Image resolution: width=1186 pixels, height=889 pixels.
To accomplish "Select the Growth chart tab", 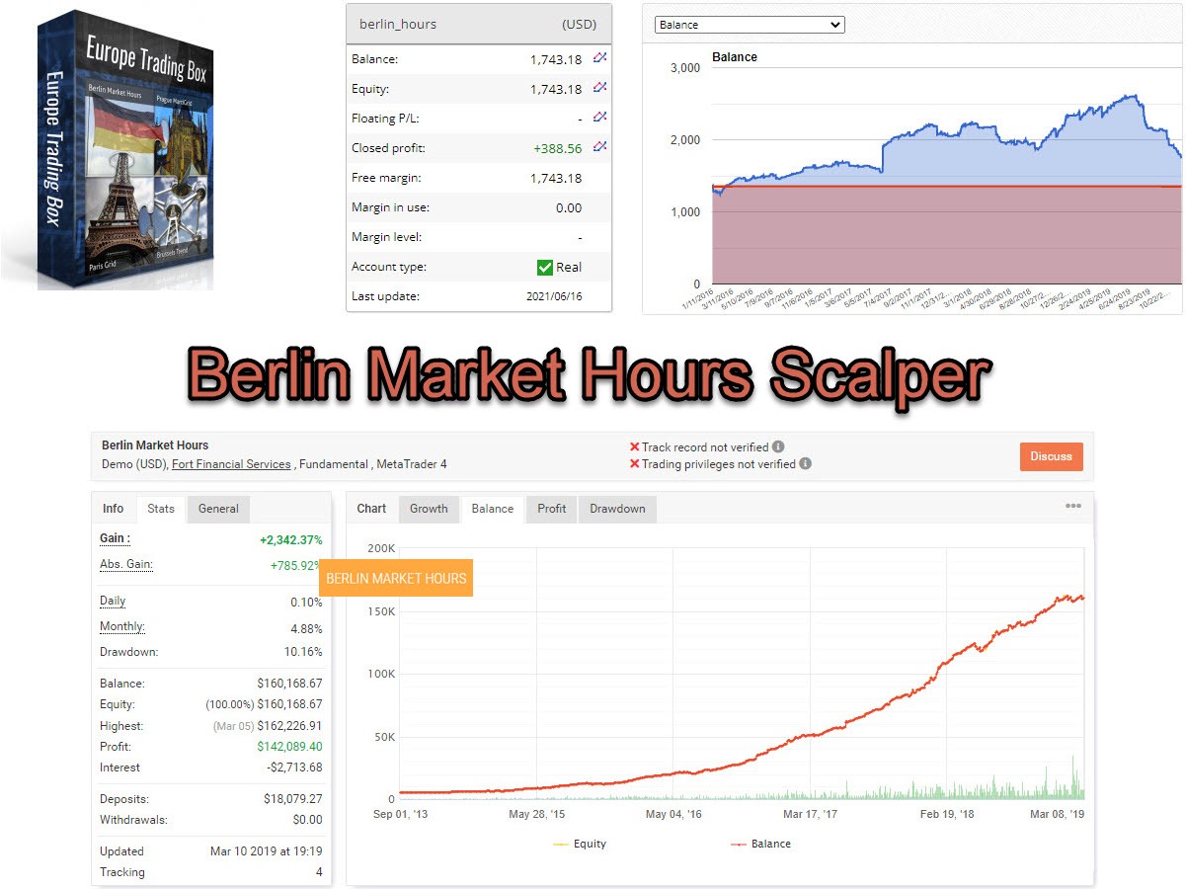I will 429,509.
